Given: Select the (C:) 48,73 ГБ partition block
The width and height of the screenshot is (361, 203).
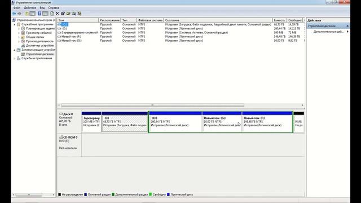Looking at the screenshot, I should (x=125, y=122).
